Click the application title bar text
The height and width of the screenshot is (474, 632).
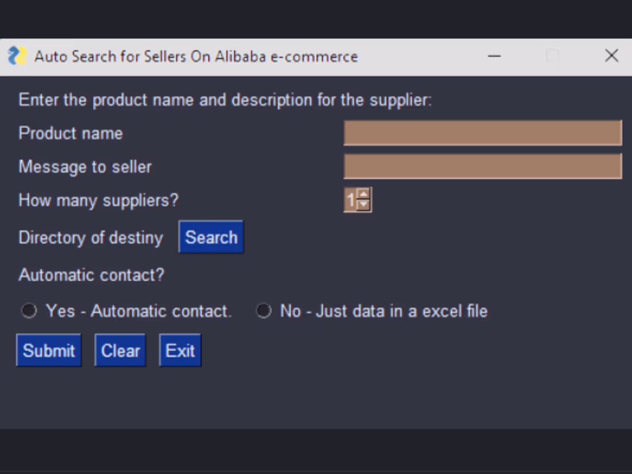pyautogui.click(x=195, y=56)
